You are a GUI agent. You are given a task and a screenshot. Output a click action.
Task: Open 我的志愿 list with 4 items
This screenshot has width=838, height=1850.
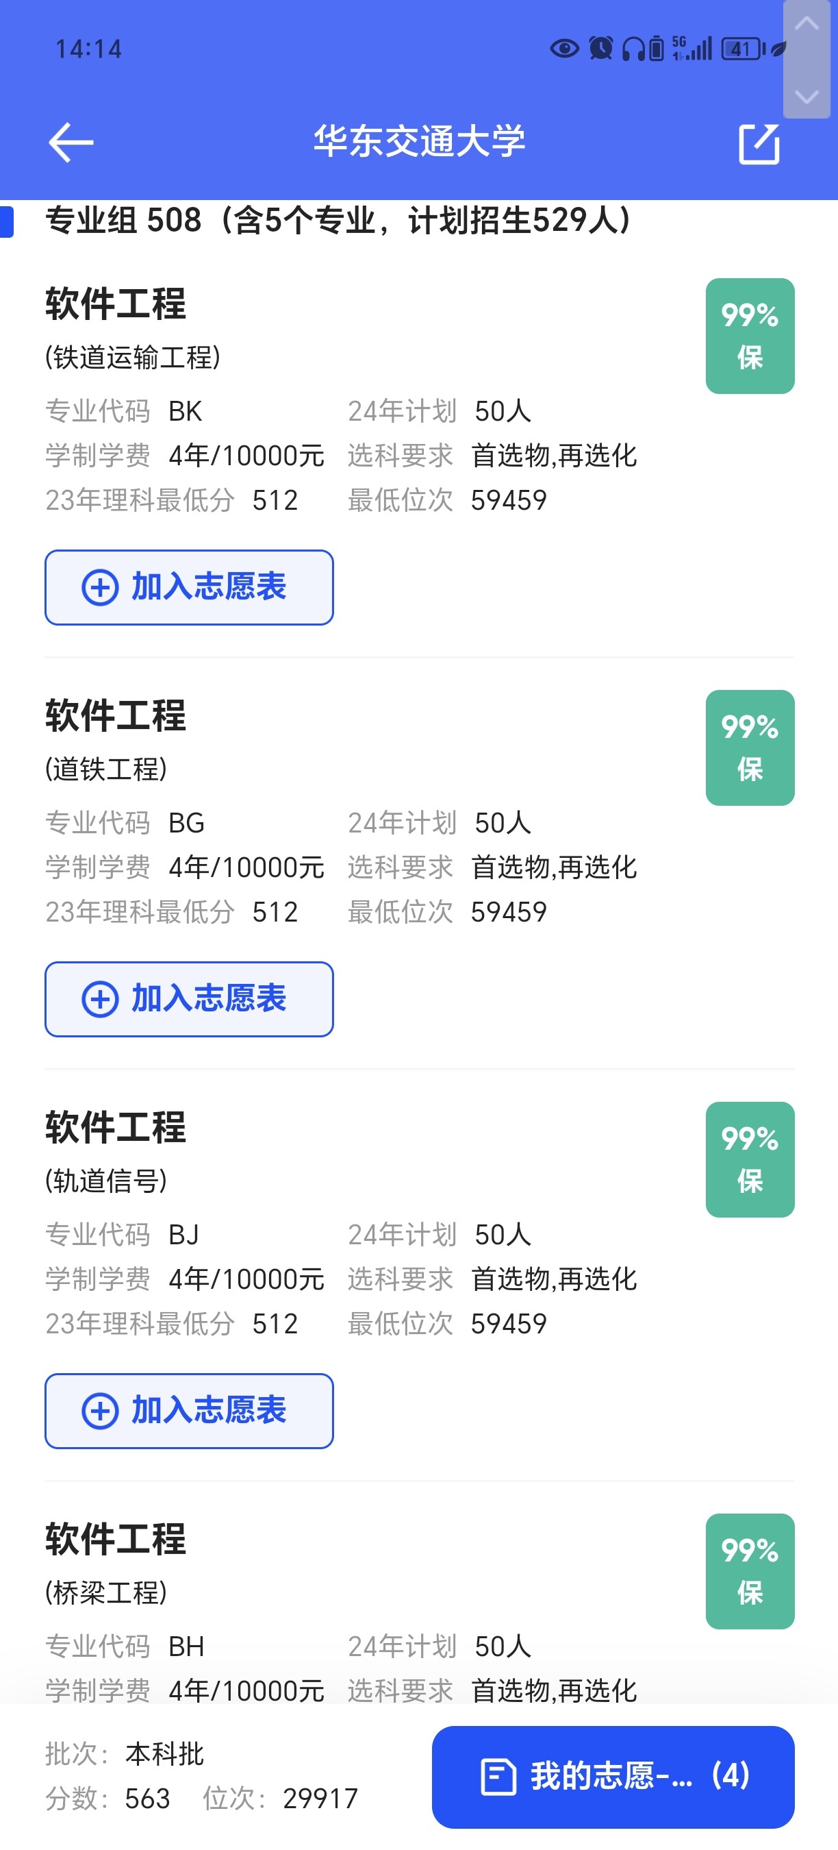(x=613, y=1777)
